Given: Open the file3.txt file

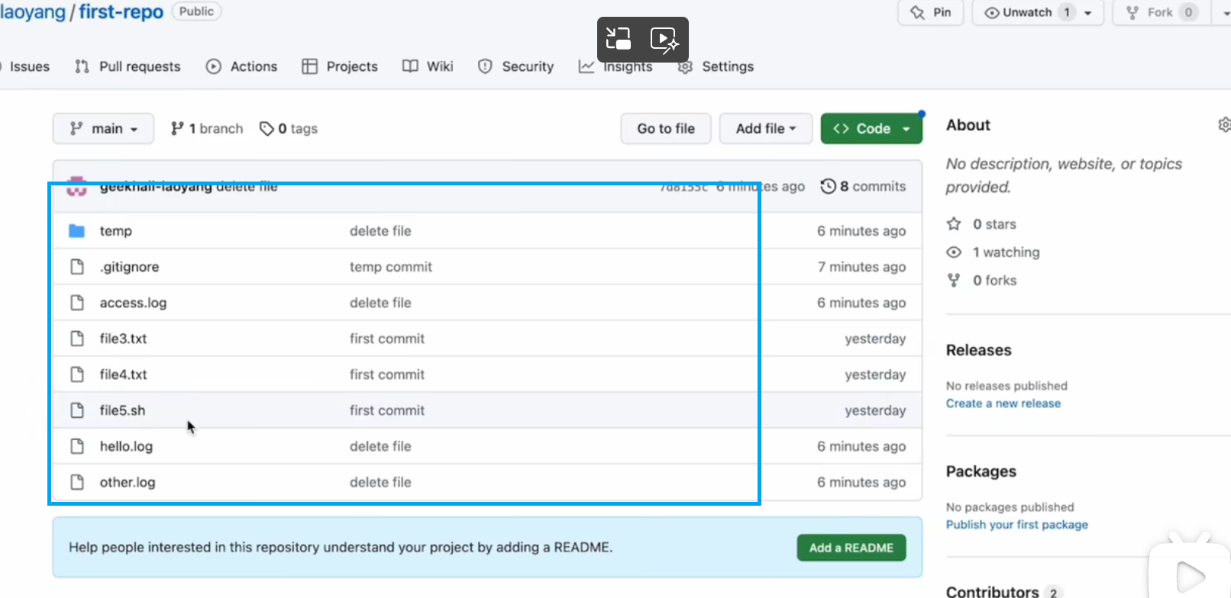Looking at the screenshot, I should [x=123, y=338].
